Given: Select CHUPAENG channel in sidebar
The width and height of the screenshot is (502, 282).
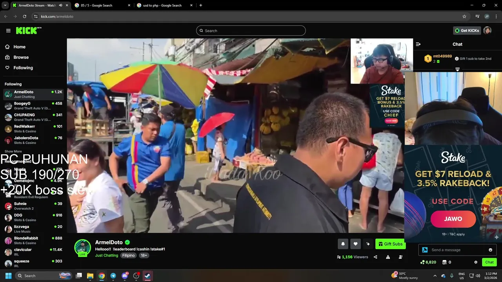Looking at the screenshot, I should 33,117.
